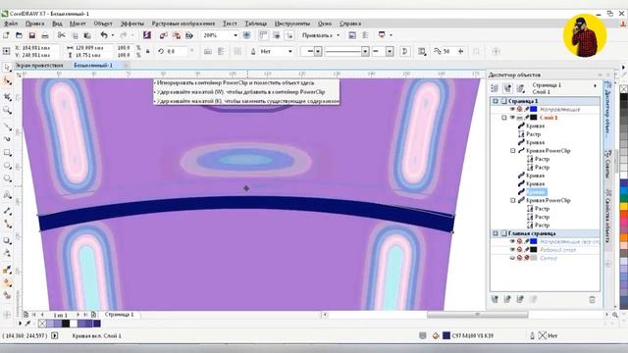Open the zoom level 200% dropdown
The image size is (628, 353).
(x=235, y=35)
